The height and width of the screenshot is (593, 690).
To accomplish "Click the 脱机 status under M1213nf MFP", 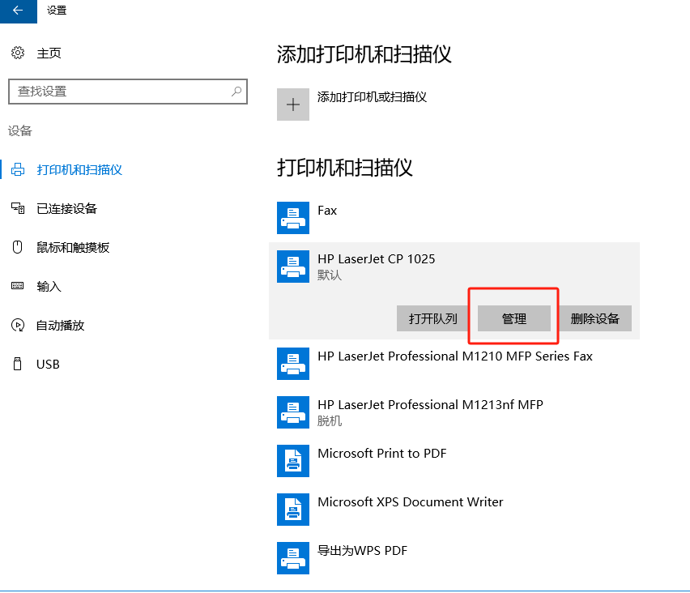I will (330, 421).
